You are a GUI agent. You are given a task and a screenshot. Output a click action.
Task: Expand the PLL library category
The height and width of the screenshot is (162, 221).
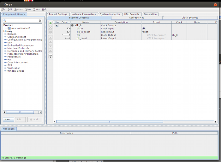coord(5,60)
